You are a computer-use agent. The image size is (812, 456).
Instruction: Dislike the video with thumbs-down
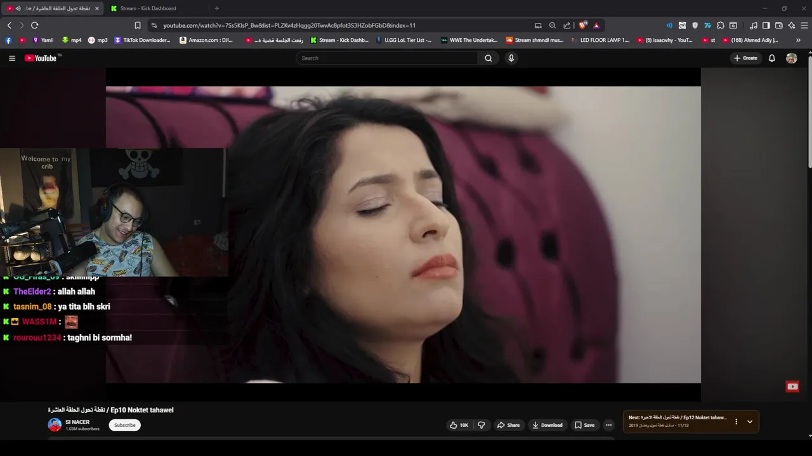point(481,425)
